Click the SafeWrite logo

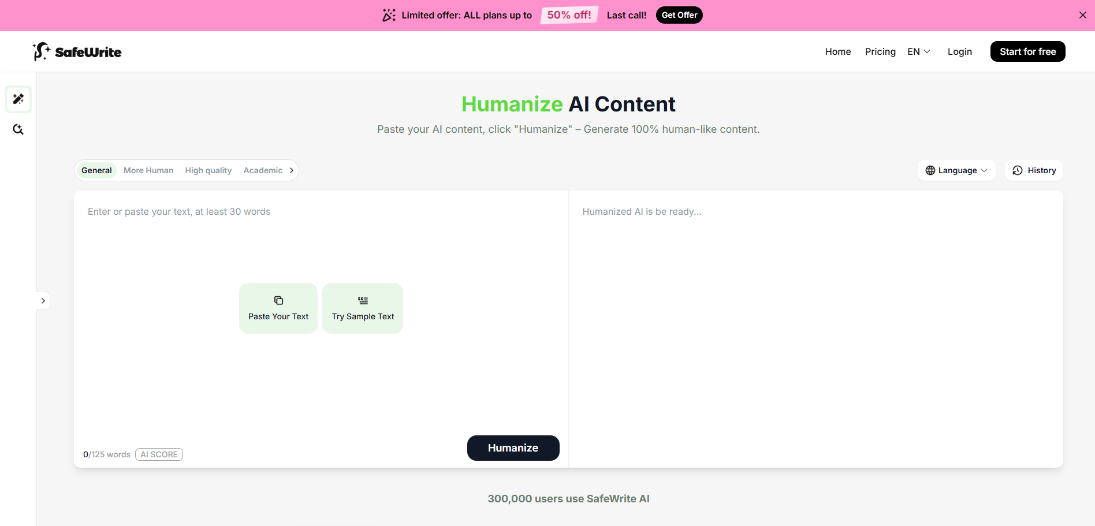(x=77, y=52)
